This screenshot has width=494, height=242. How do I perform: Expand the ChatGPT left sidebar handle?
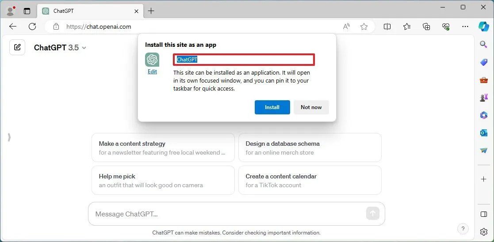point(9,137)
